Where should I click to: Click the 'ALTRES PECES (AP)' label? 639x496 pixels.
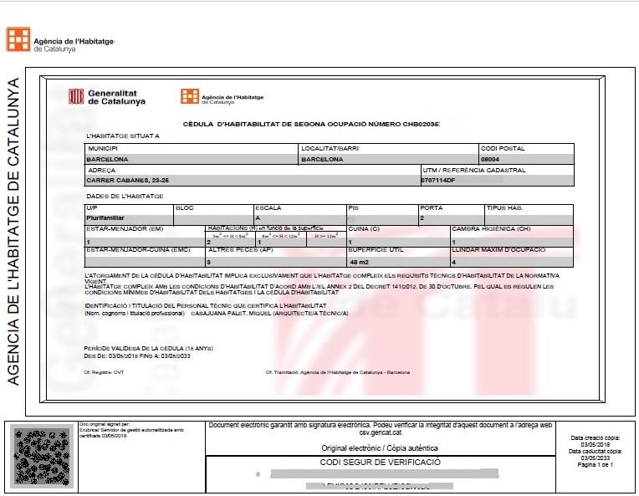pyautogui.click(x=240, y=249)
